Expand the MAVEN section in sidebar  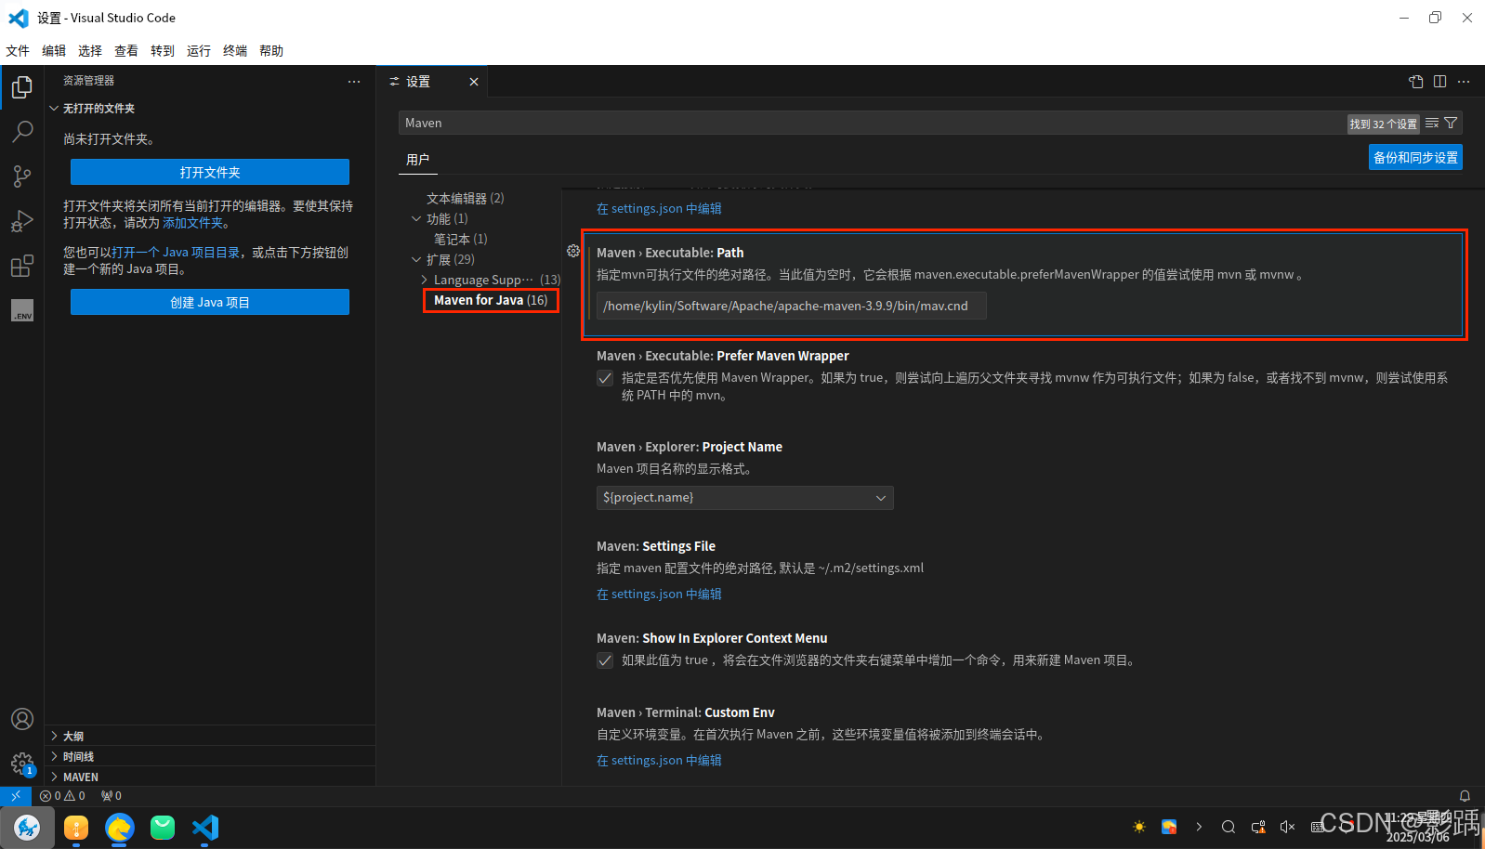click(210, 777)
